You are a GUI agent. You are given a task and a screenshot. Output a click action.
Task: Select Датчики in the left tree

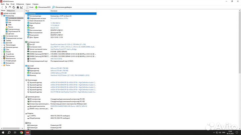pos(11,34)
